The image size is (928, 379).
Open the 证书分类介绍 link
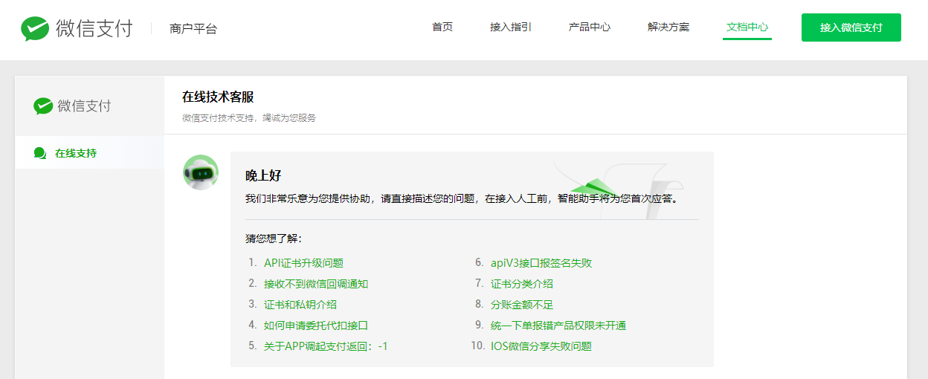point(522,284)
